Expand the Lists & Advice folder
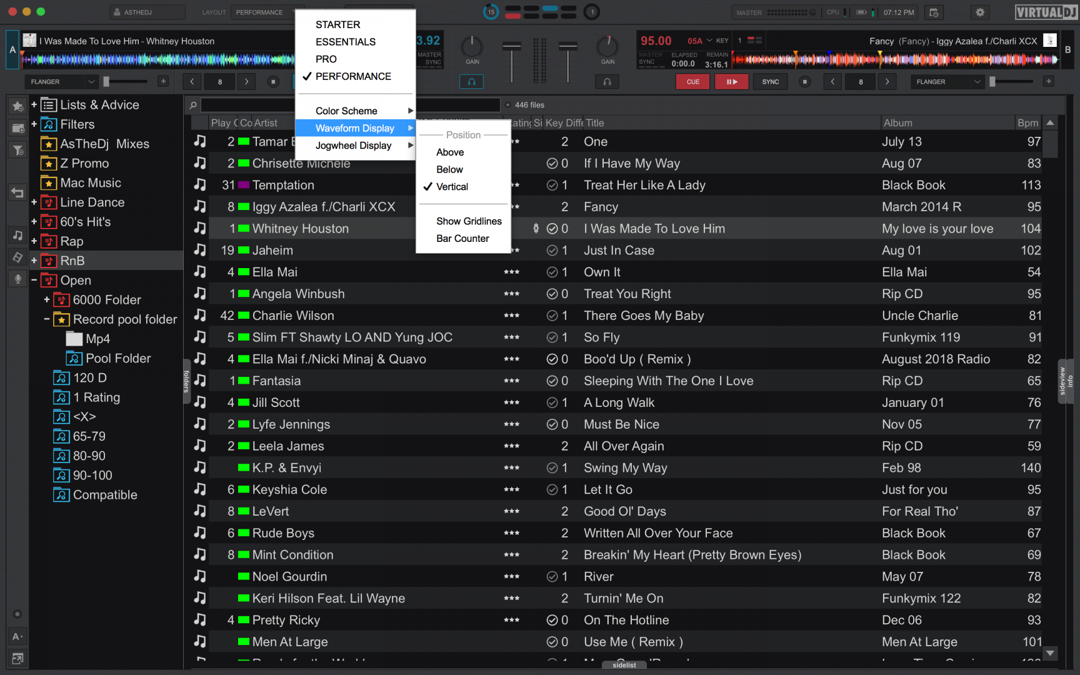The image size is (1080, 675). [x=34, y=104]
